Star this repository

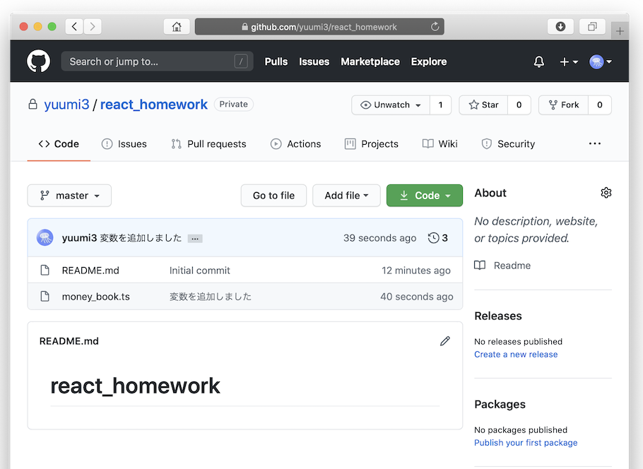(483, 105)
